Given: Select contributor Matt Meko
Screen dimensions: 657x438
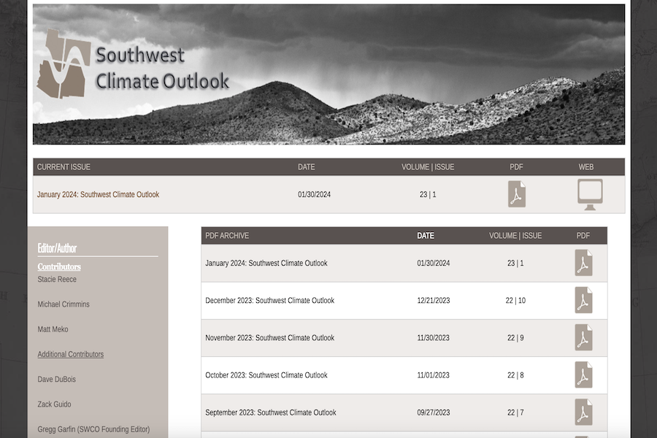Looking at the screenshot, I should (x=53, y=329).
